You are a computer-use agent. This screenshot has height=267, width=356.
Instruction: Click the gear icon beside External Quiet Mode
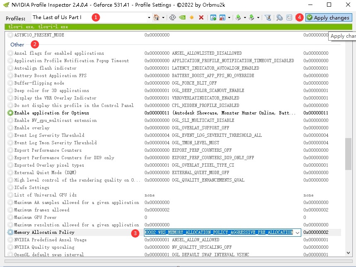click(10, 172)
